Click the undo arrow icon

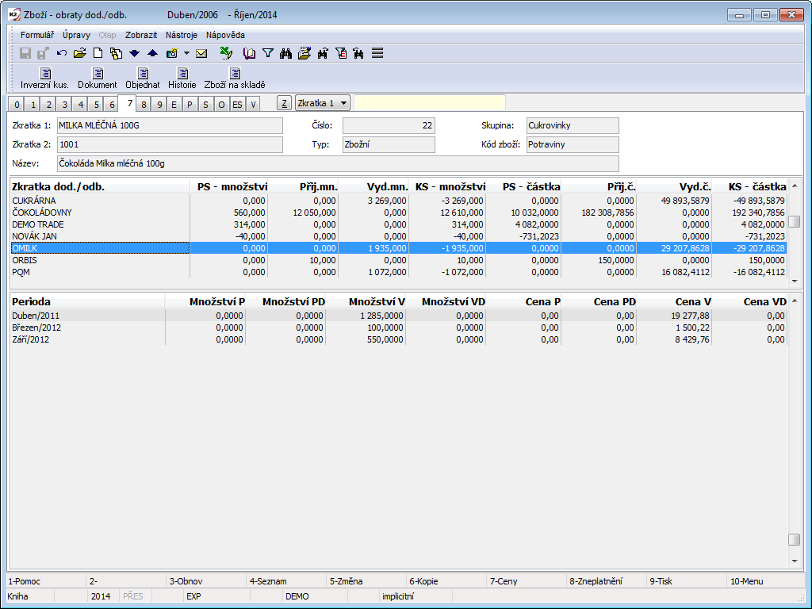pyautogui.click(x=62, y=53)
